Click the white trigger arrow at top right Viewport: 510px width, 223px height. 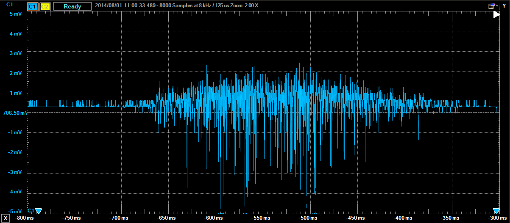click(x=496, y=14)
